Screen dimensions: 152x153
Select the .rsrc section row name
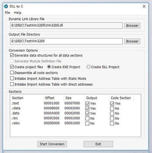(15, 118)
